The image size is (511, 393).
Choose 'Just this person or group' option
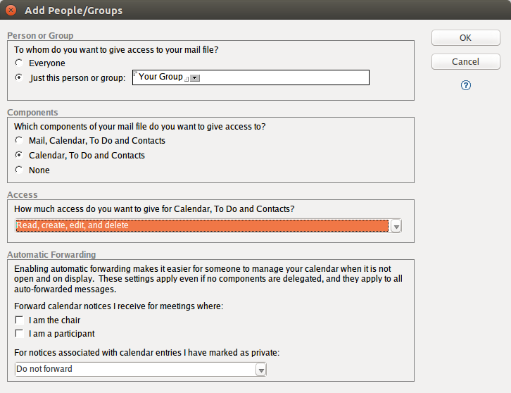point(19,77)
